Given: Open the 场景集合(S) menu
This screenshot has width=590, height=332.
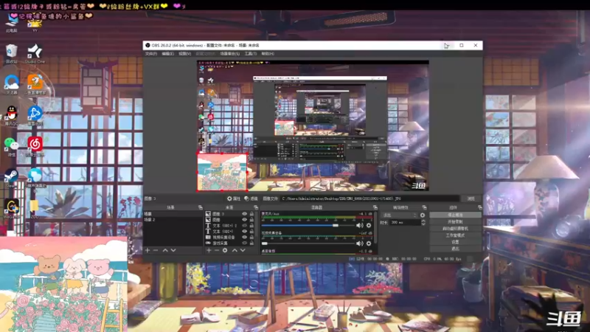Looking at the screenshot, I should pos(230,54).
